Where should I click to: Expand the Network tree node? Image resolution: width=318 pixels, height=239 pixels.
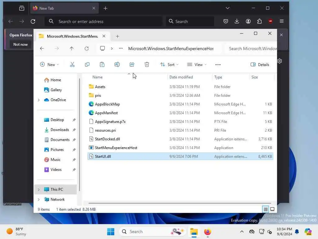39,199
